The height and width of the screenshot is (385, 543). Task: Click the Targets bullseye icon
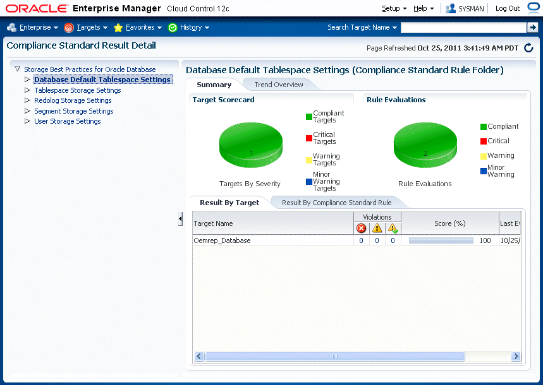69,27
